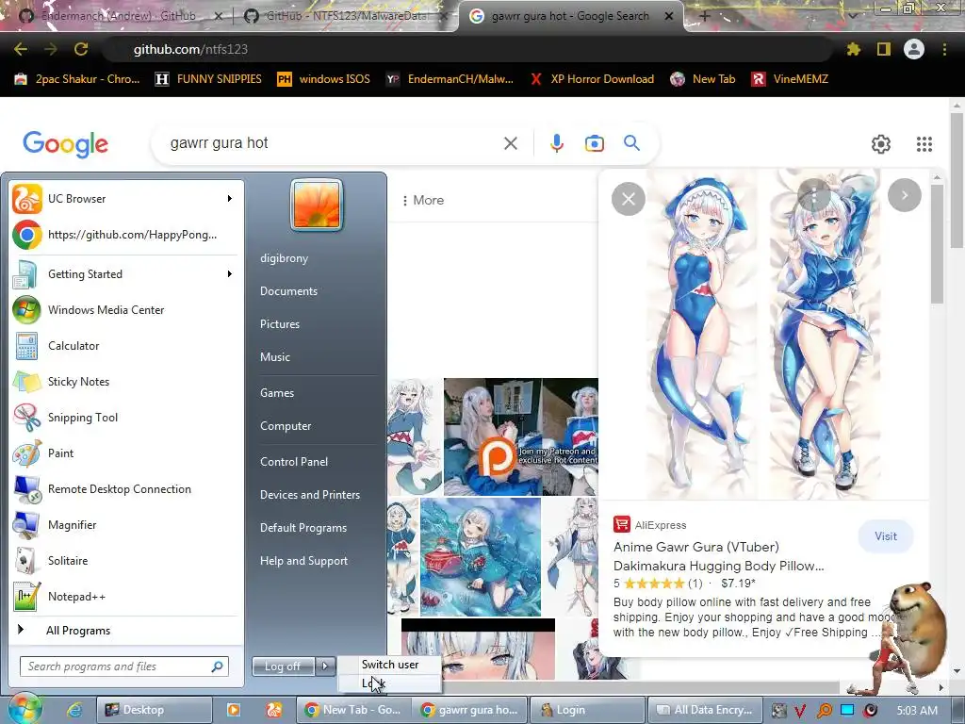
Task: Search by image camera icon
Action: tap(594, 143)
